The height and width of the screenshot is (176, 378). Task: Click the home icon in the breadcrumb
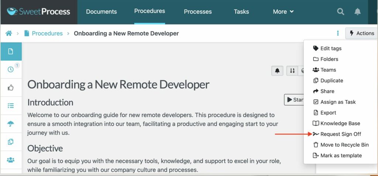(x=8, y=33)
